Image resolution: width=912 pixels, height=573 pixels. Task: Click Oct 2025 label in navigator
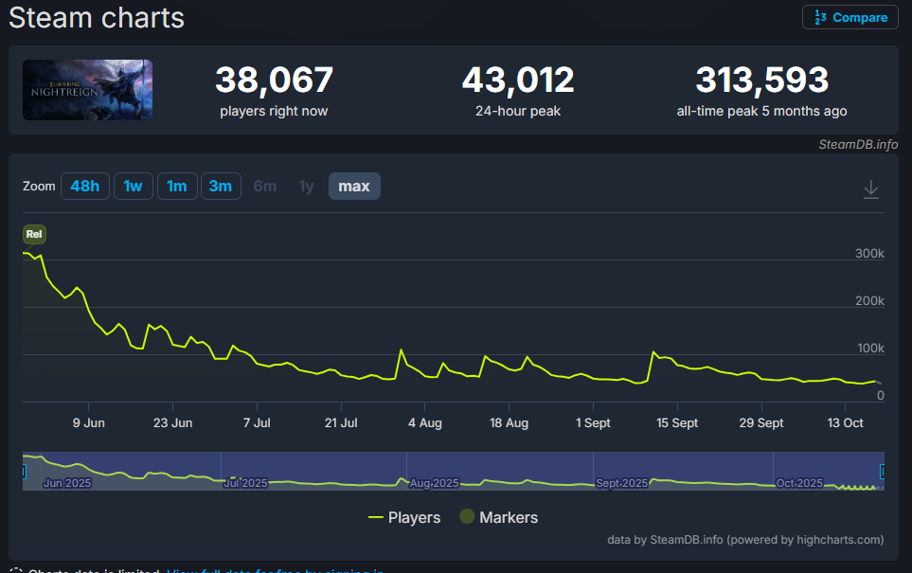click(x=799, y=483)
